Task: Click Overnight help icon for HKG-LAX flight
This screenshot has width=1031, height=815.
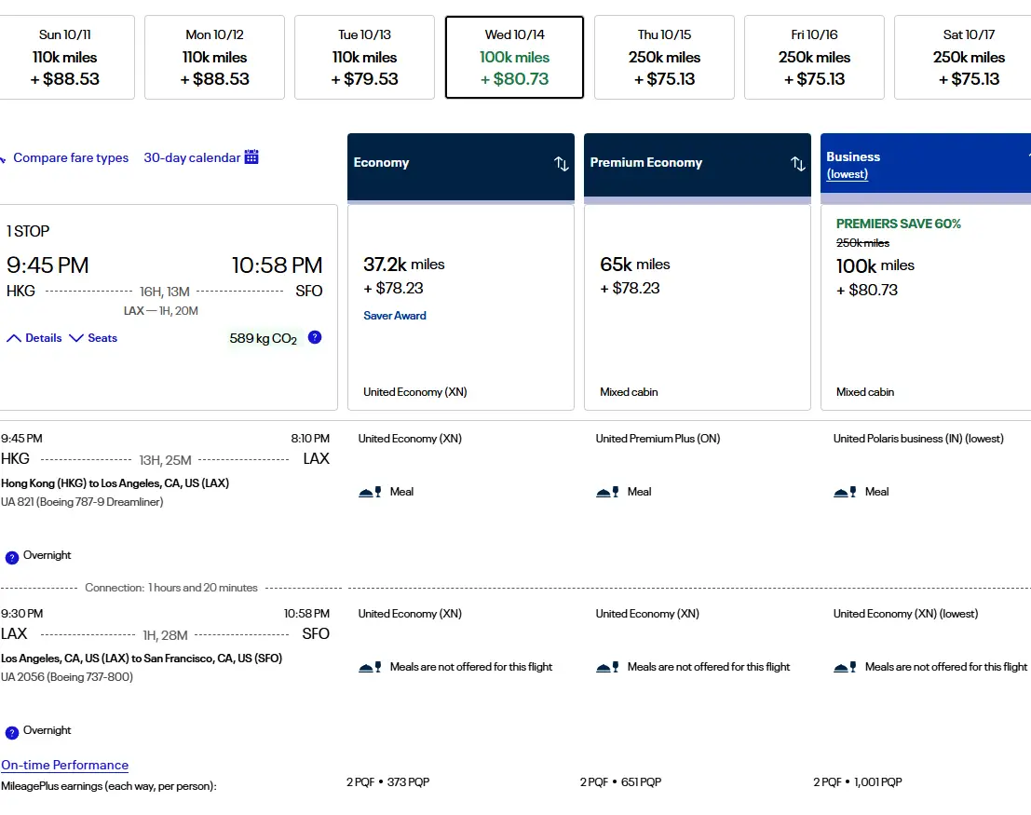Action: click(x=12, y=557)
